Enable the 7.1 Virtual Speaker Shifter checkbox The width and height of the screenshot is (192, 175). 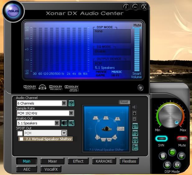[21, 139]
